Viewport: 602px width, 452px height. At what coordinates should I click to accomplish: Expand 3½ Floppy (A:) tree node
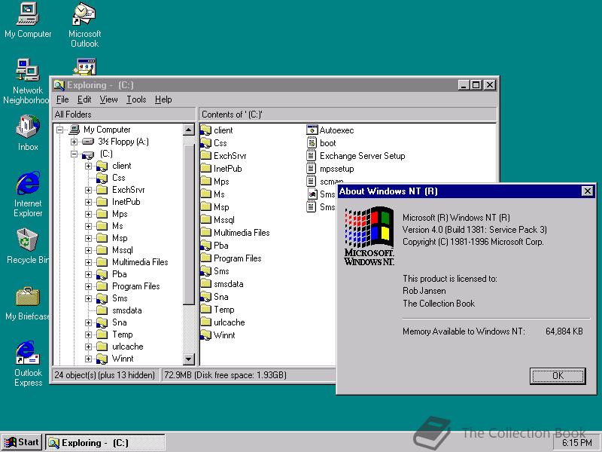[x=74, y=142]
